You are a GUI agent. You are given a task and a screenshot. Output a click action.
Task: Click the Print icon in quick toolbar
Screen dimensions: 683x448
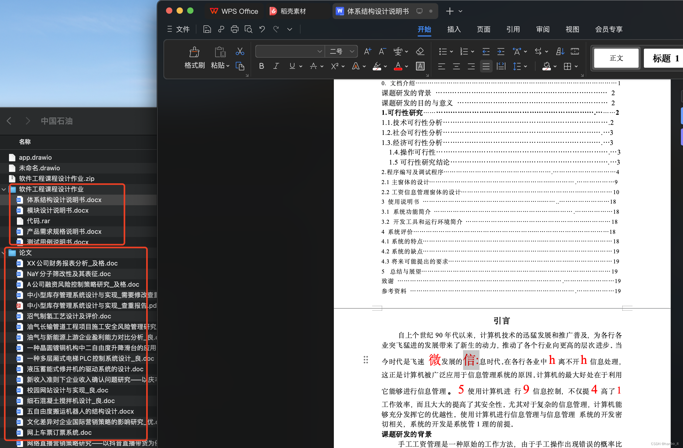[234, 29]
